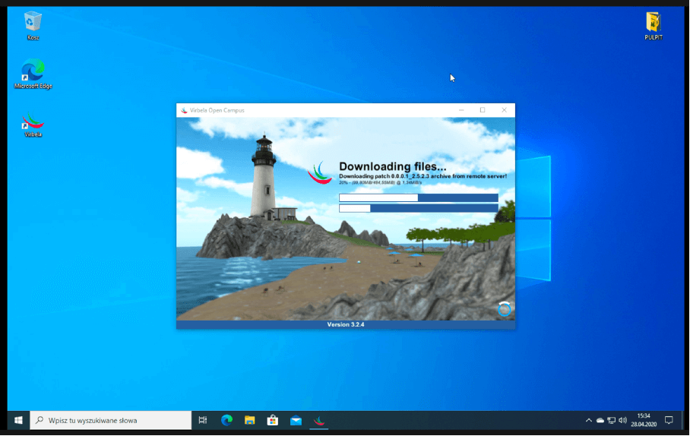Maximize the Virbela Open Campus window
This screenshot has height=436, width=690.
click(482, 110)
